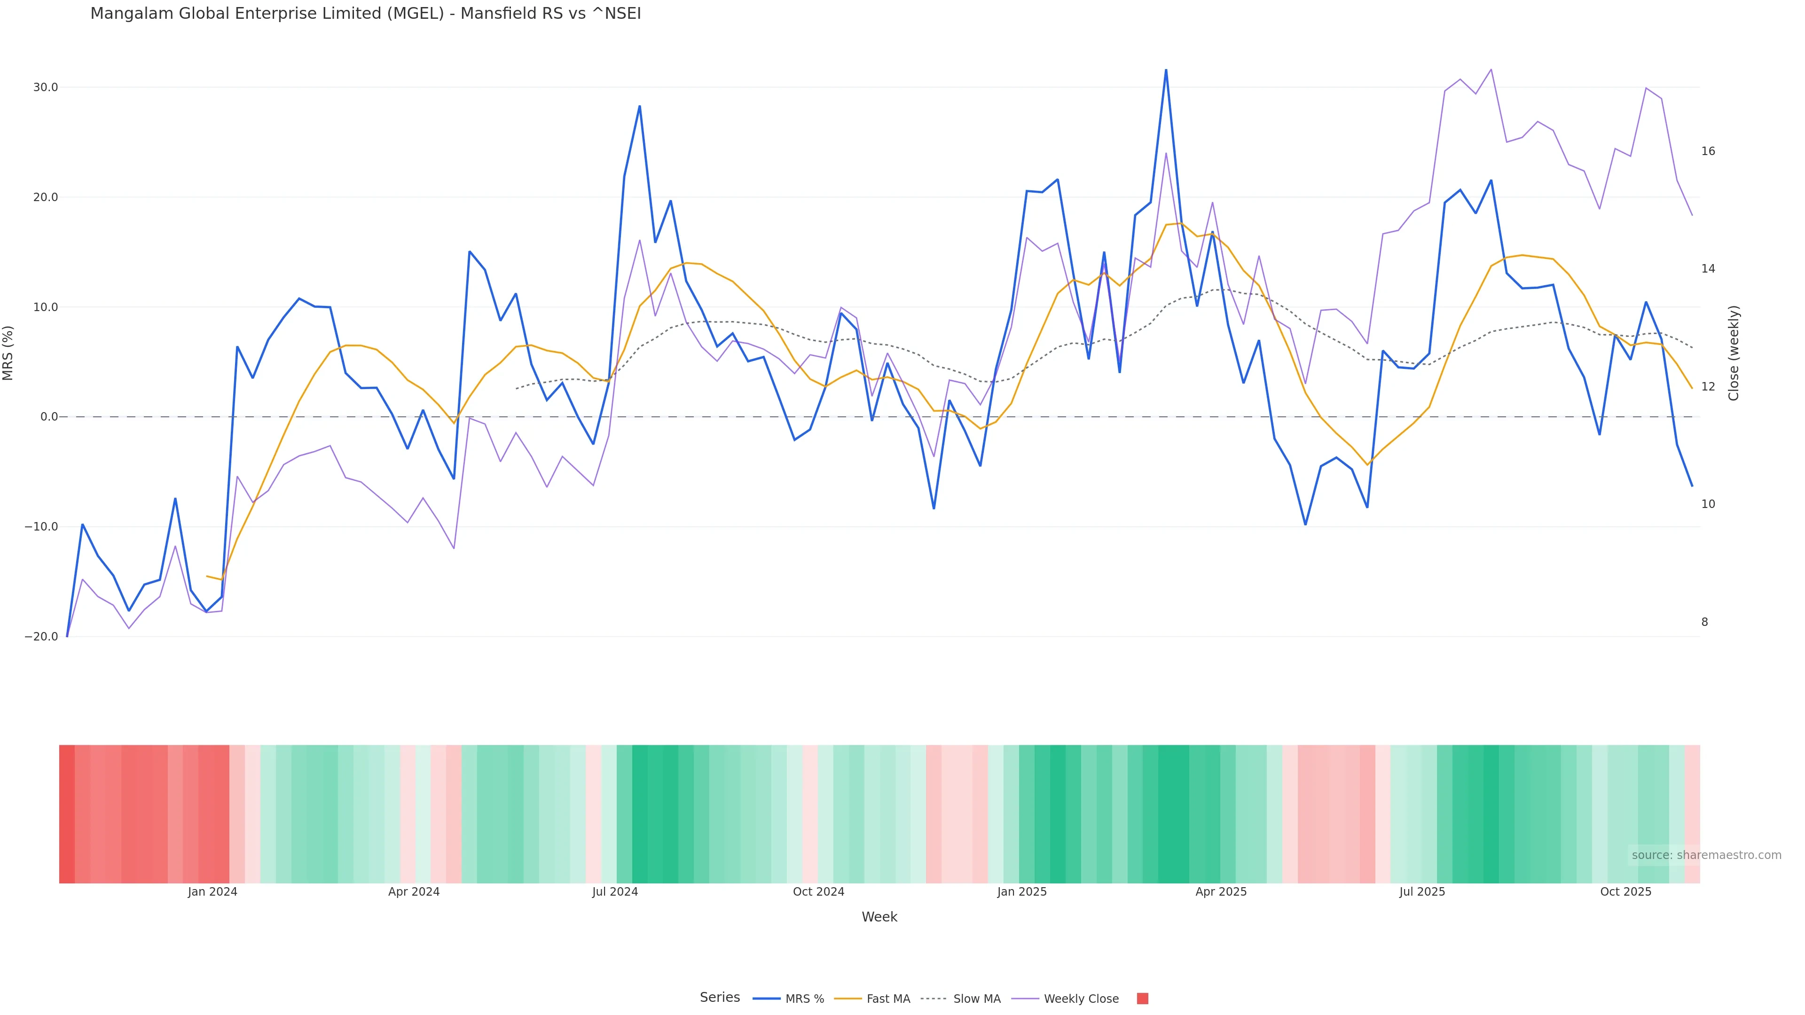The width and height of the screenshot is (1805, 1015).
Task: Click the Close (weekly) right axis title
Action: [x=1734, y=353]
